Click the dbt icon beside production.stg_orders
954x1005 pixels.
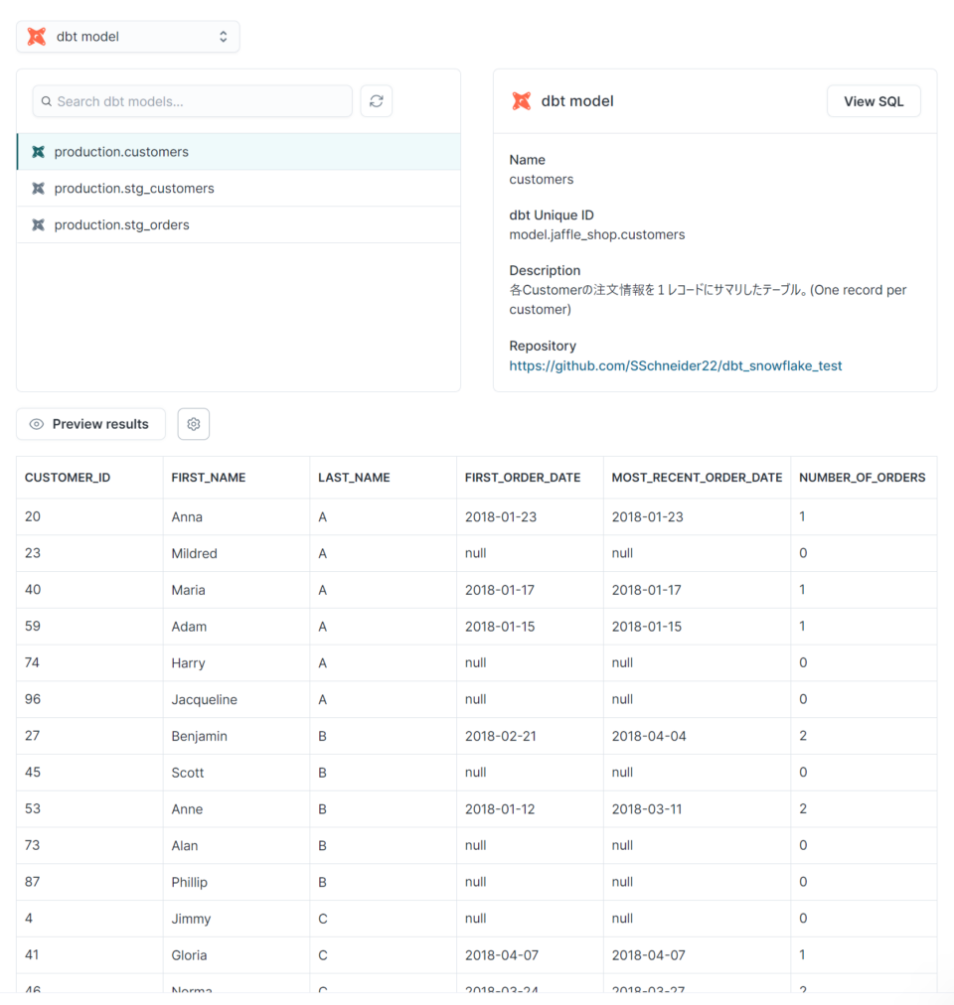point(40,224)
